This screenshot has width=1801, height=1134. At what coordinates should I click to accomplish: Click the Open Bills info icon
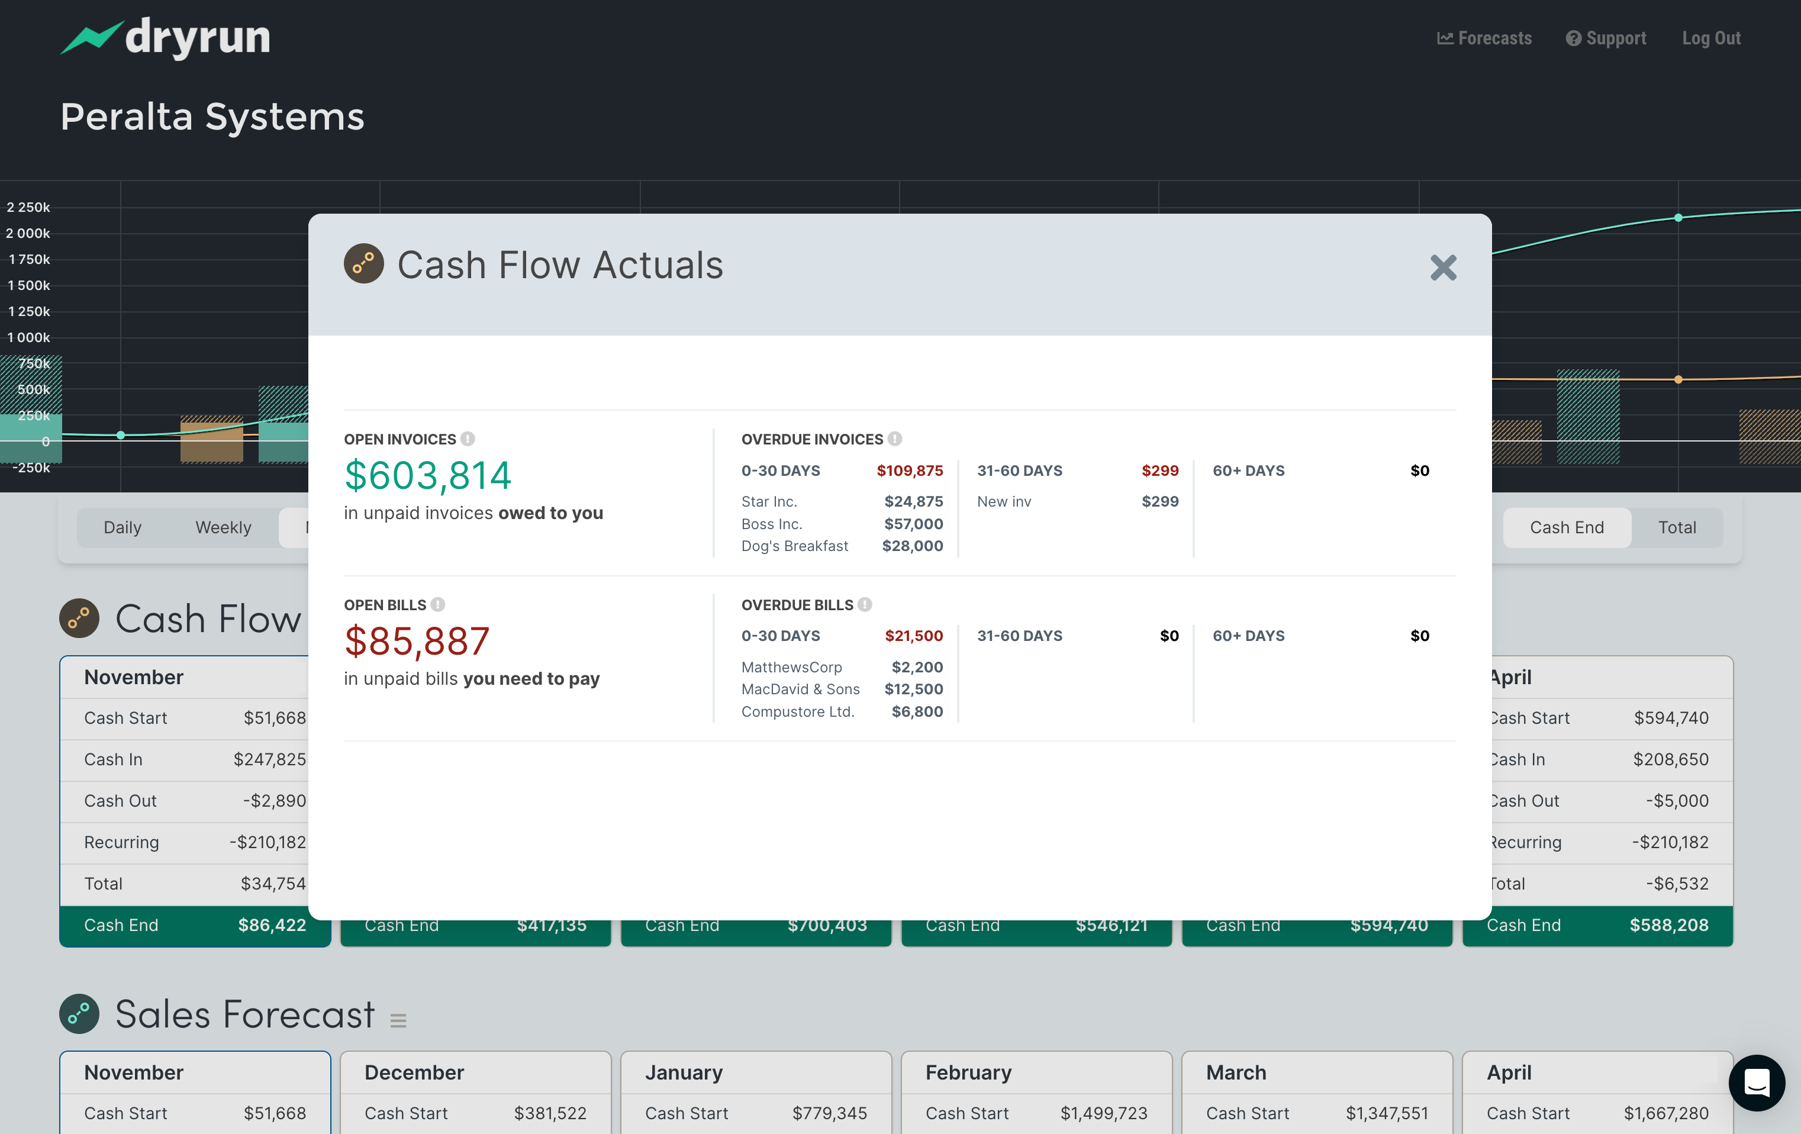(437, 604)
